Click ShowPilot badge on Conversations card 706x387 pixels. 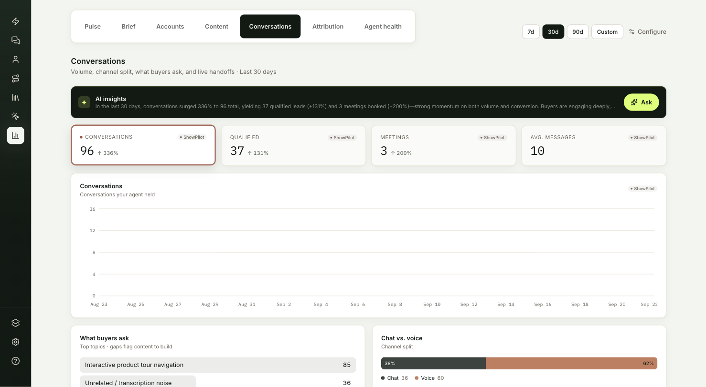coord(192,137)
